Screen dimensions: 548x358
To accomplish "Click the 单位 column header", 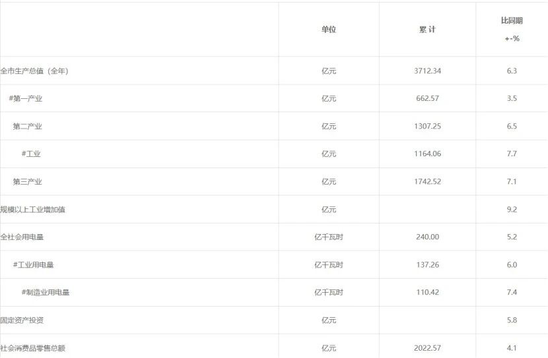I will coord(329,30).
